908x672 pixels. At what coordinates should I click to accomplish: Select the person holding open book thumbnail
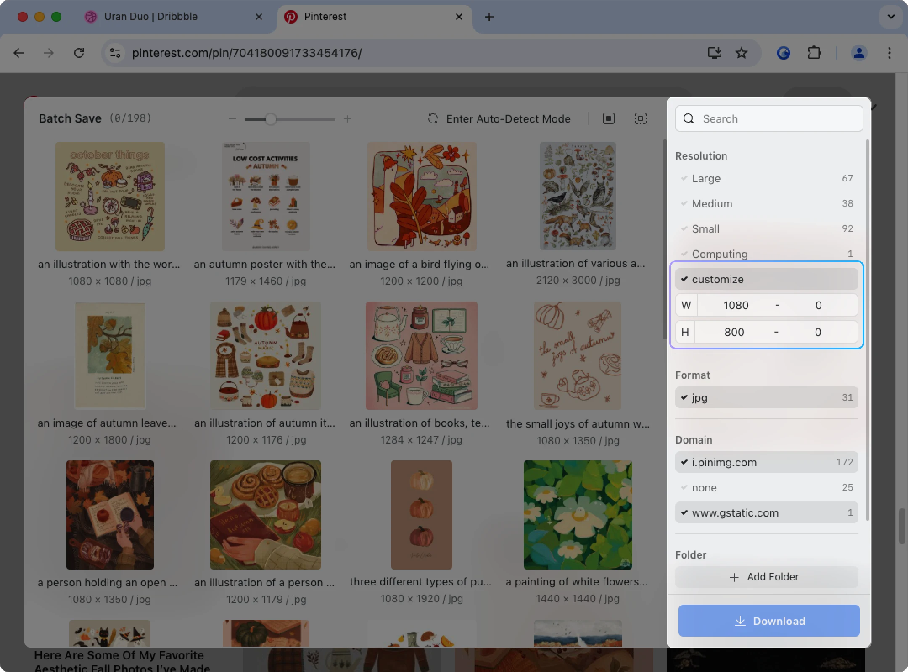tap(110, 515)
